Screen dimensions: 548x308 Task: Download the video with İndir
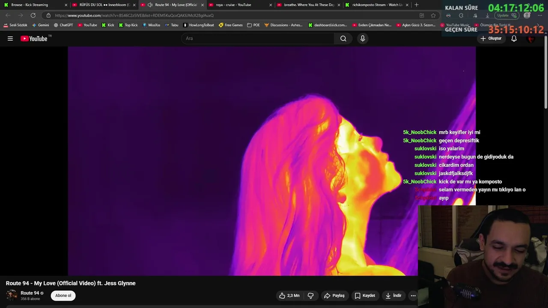[393, 296]
